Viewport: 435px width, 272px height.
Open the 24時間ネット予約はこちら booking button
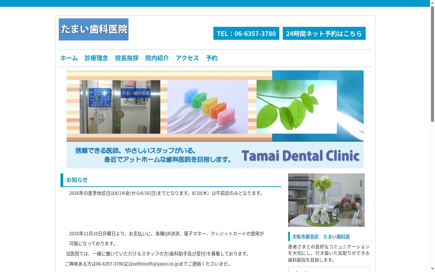click(324, 33)
